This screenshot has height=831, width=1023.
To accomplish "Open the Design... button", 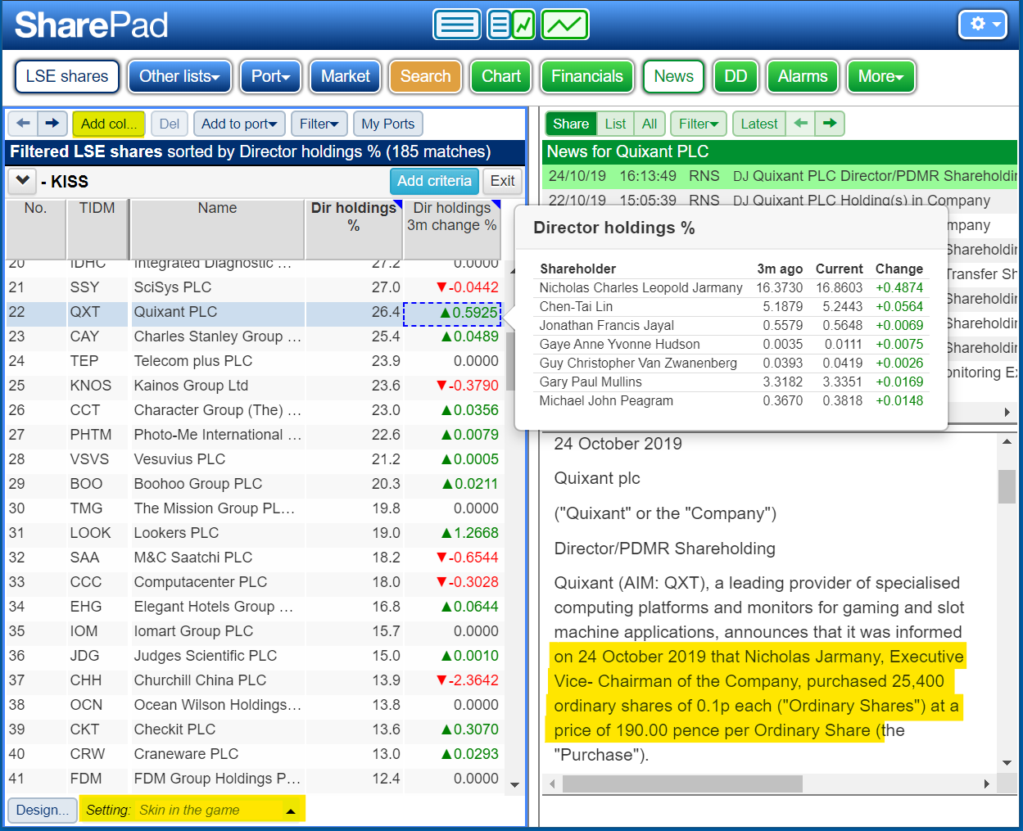I will (x=43, y=810).
